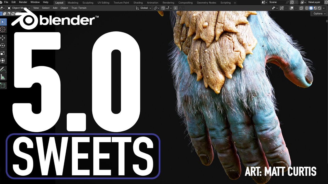Switch to solid viewport shading

(x=311, y=8)
